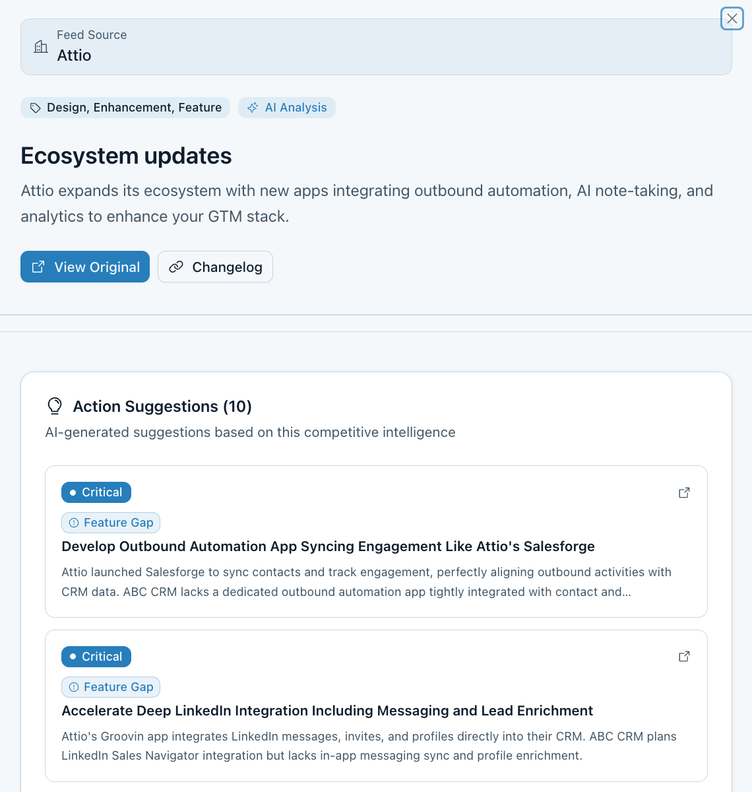Open the Changelog link button
Image resolution: width=752 pixels, height=792 pixels.
(215, 267)
